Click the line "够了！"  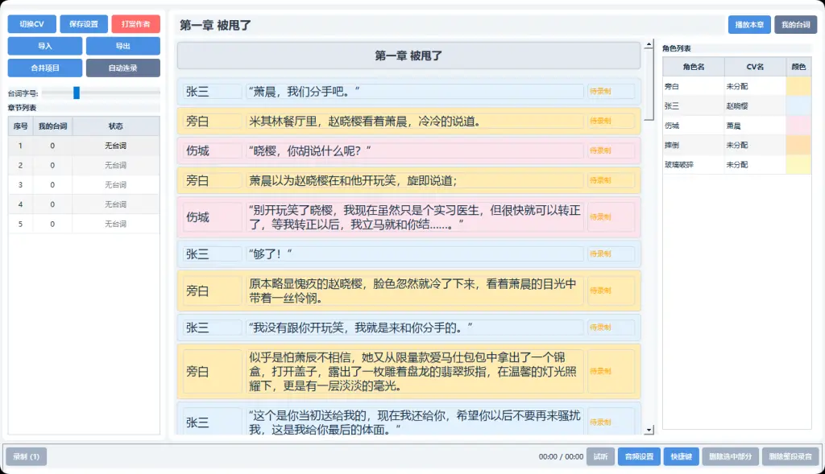415,253
